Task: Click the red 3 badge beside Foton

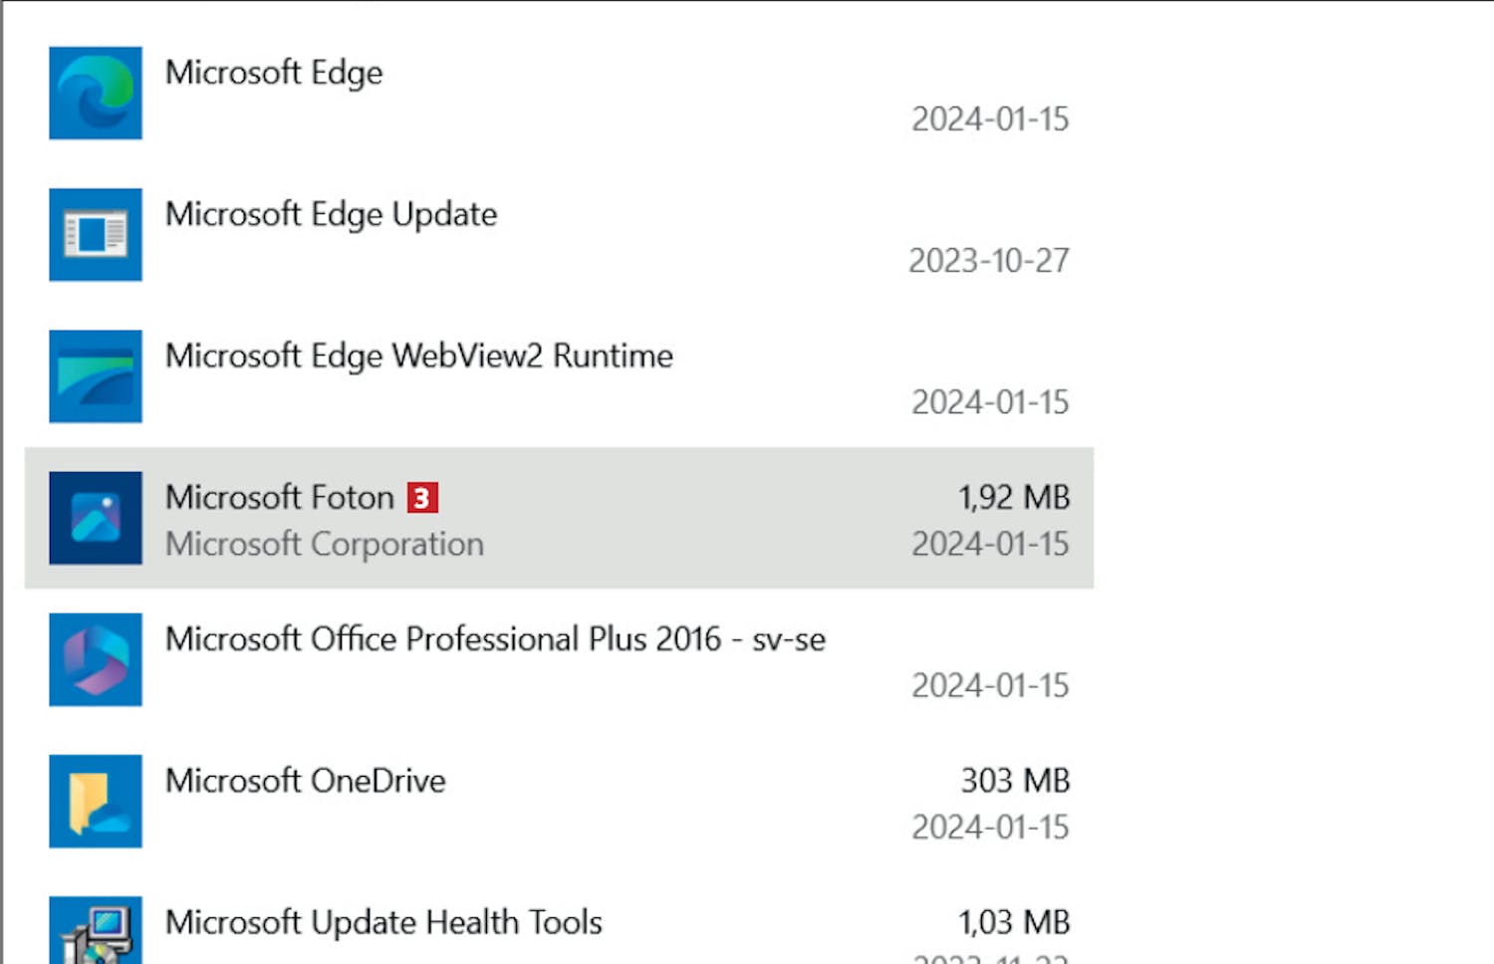Action: point(422,497)
